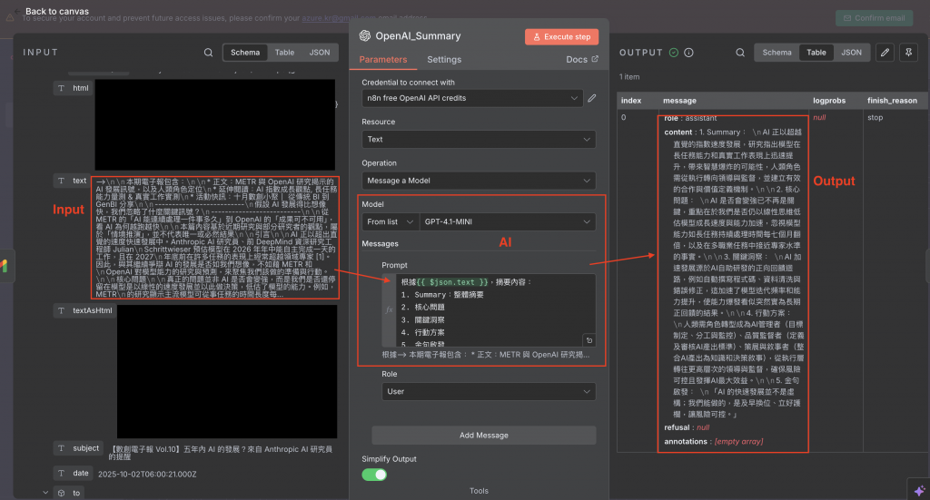Click the Tools section label
Image resolution: width=930 pixels, height=500 pixels.
pyautogui.click(x=480, y=491)
